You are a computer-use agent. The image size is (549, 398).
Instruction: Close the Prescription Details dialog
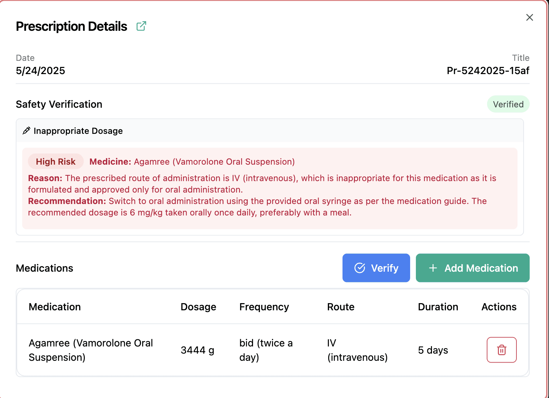pyautogui.click(x=530, y=18)
